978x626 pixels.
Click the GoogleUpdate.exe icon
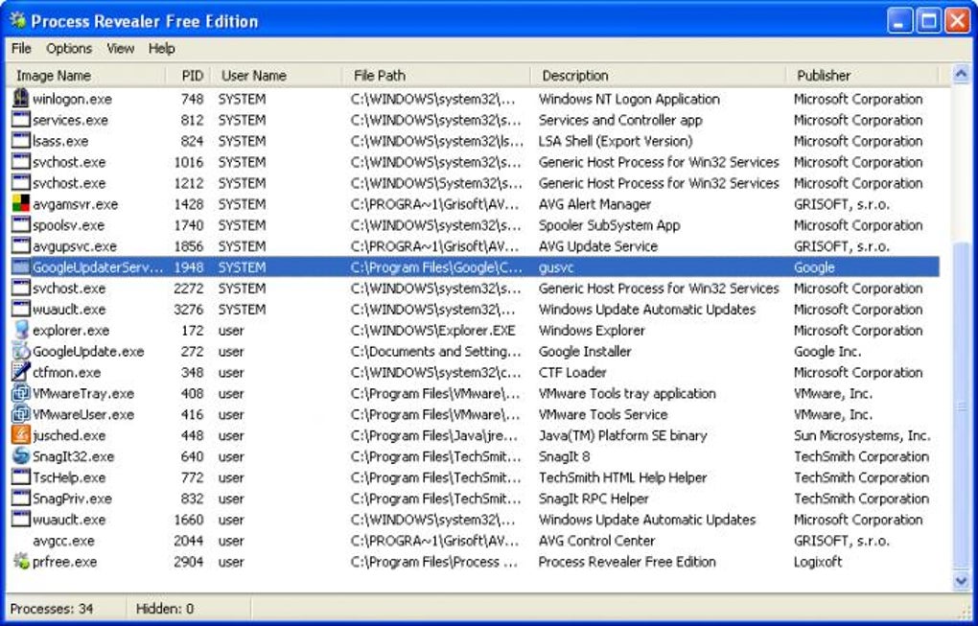pyautogui.click(x=20, y=351)
